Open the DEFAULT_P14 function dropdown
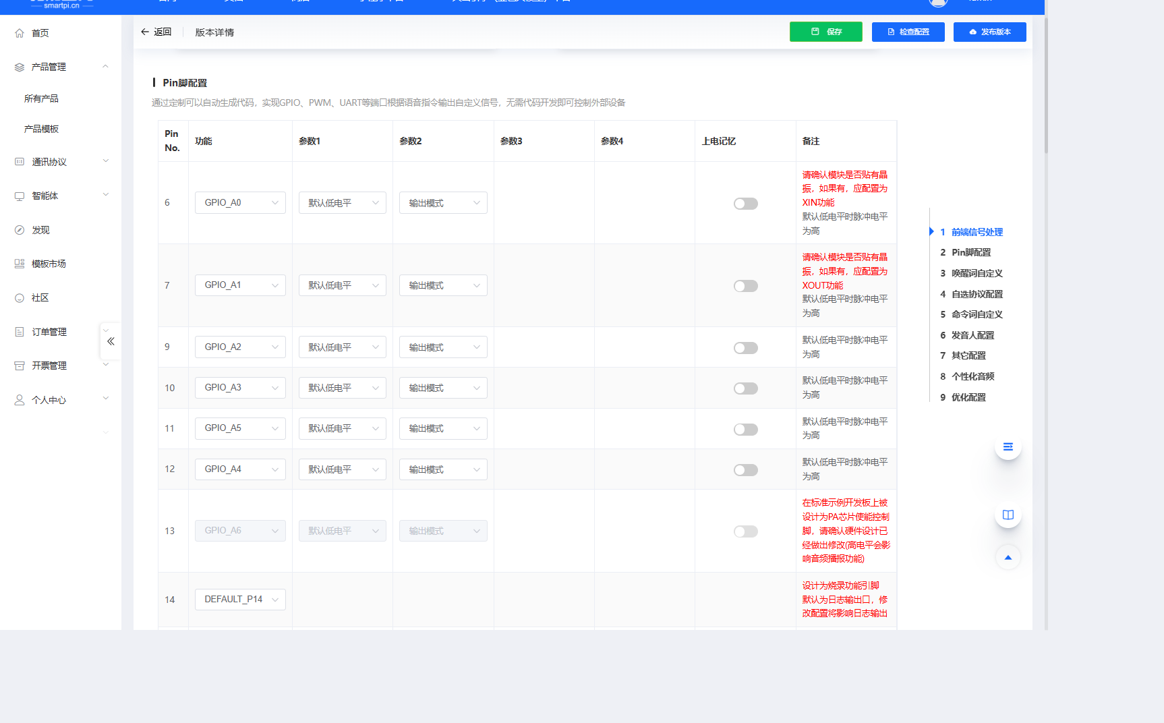This screenshot has height=723, width=1164. (240, 600)
